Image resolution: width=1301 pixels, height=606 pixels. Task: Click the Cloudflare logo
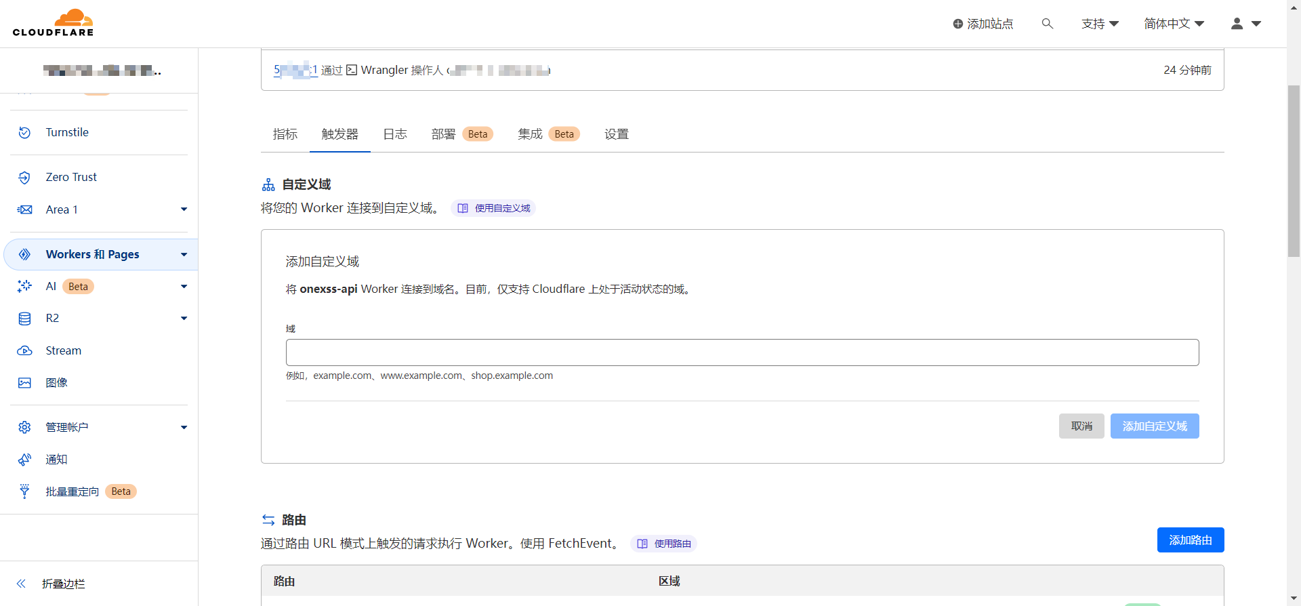click(x=53, y=23)
